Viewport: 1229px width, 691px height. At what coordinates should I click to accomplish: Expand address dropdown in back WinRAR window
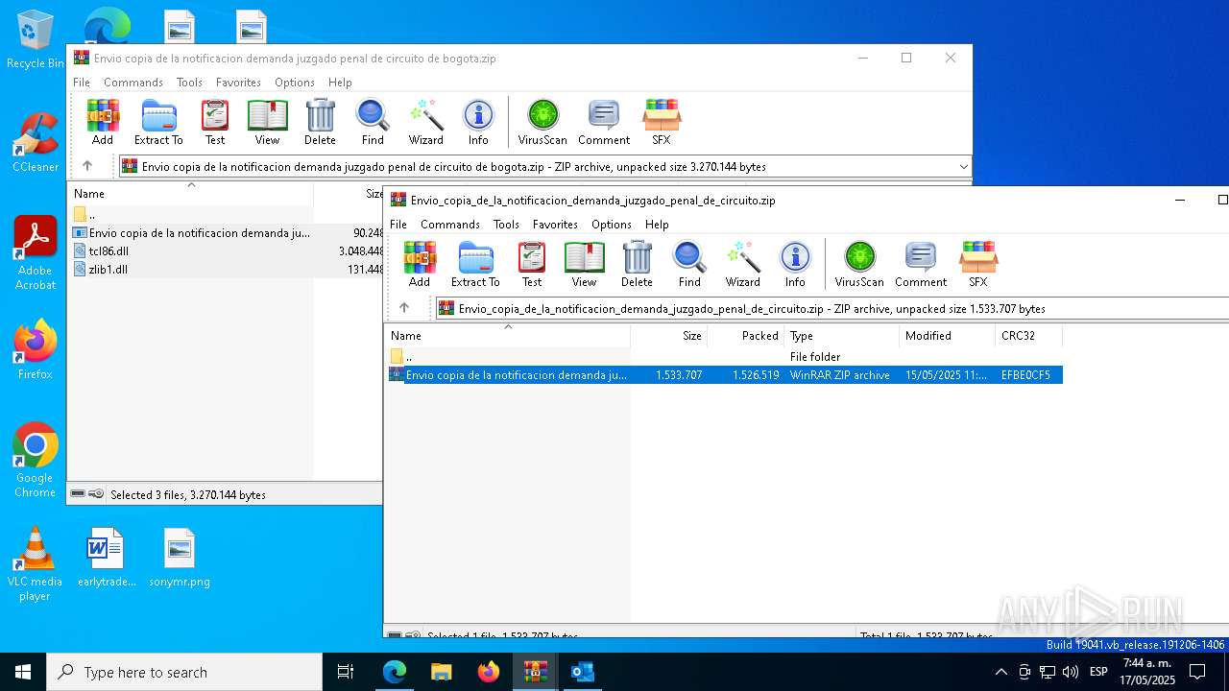(963, 167)
